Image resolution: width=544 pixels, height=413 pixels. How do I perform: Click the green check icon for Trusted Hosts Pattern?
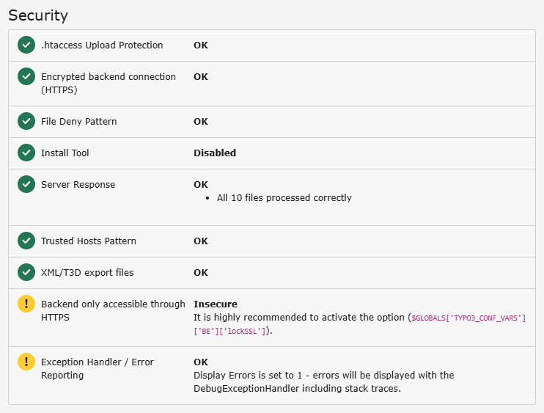click(x=26, y=241)
